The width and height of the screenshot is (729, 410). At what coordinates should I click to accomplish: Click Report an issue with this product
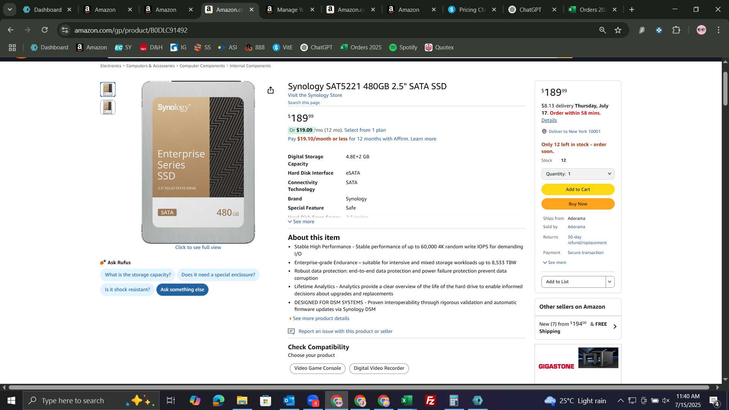tap(346, 331)
